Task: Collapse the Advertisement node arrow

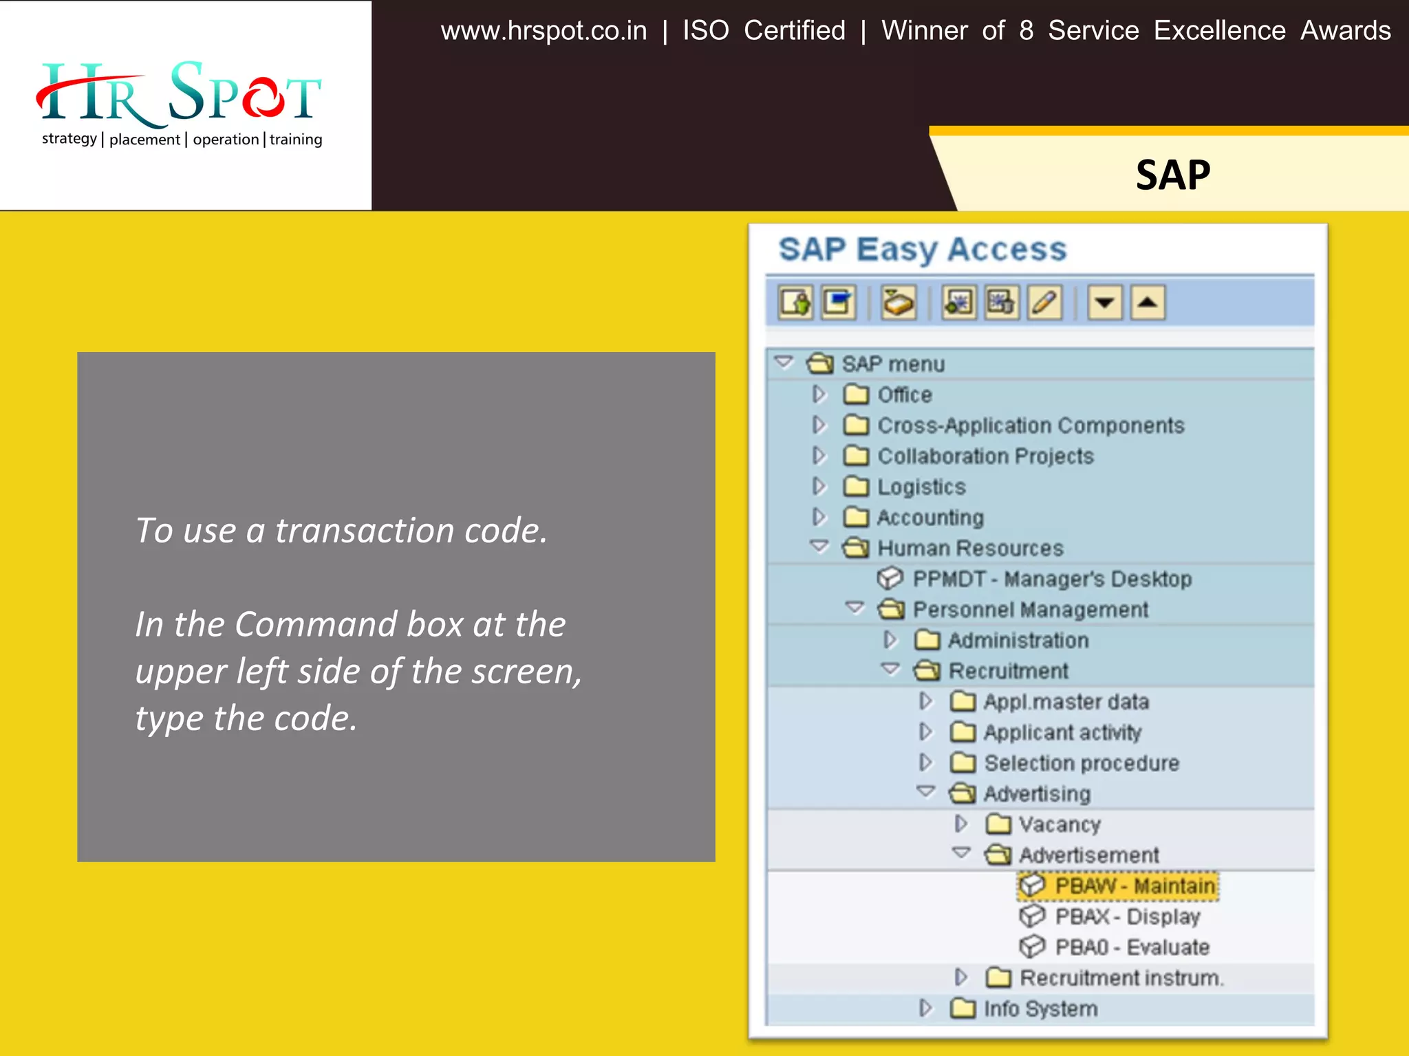Action: coord(961,852)
